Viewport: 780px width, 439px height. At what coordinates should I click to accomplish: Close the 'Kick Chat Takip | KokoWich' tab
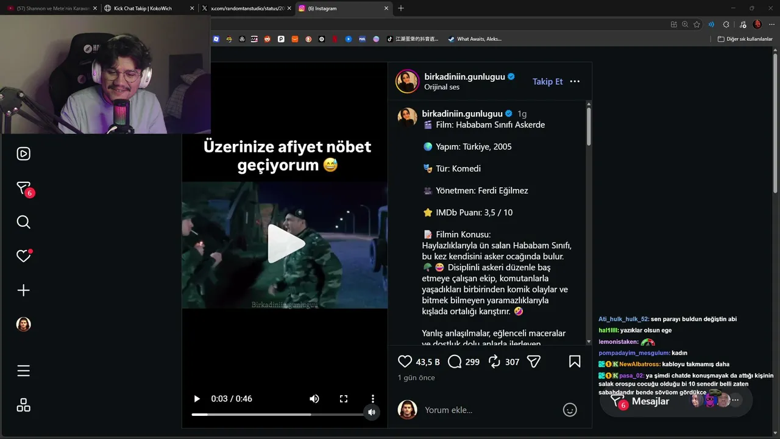tap(193, 9)
